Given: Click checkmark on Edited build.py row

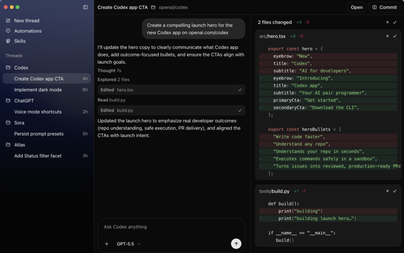Looking at the screenshot, I should click(240, 111).
